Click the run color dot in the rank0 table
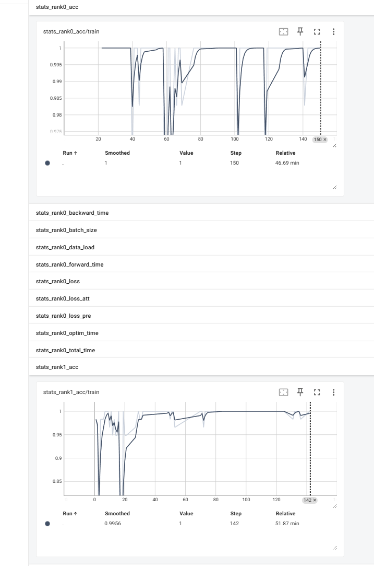The width and height of the screenshot is (374, 566). 47,163
